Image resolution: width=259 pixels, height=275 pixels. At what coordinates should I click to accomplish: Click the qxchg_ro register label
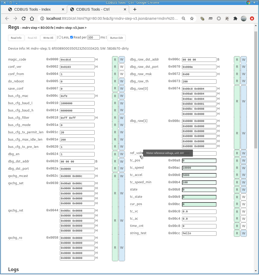point(15,238)
